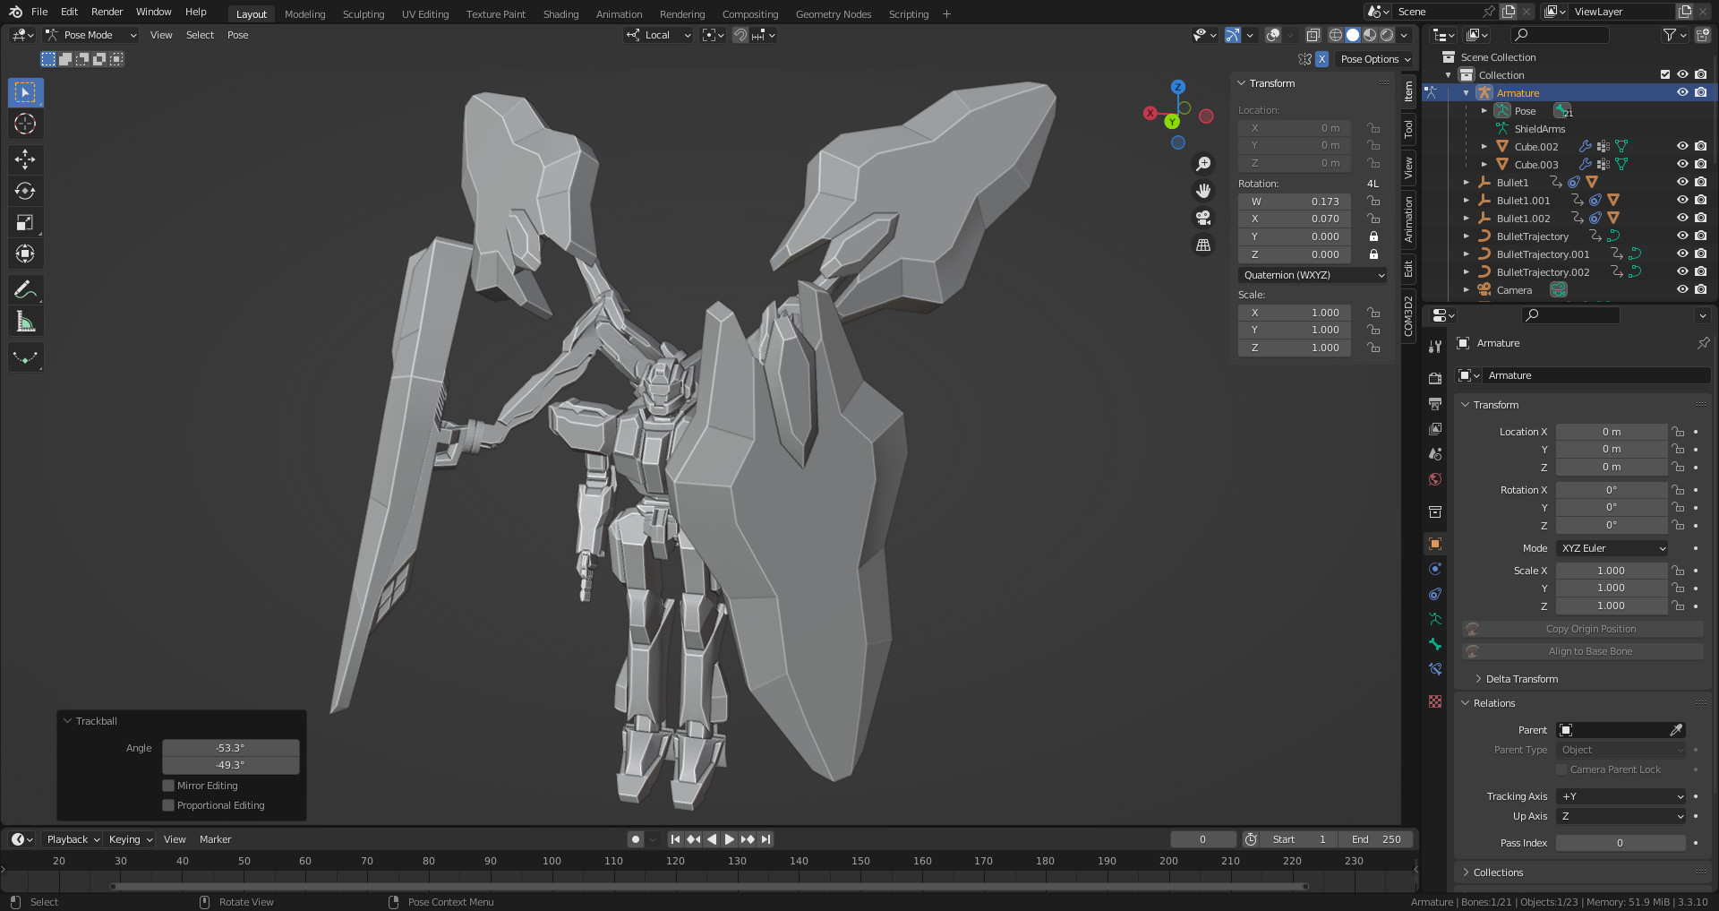The height and width of the screenshot is (911, 1719).
Task: Open the Quaternion (WXYZ) rotation mode dropdown
Action: click(1313, 275)
